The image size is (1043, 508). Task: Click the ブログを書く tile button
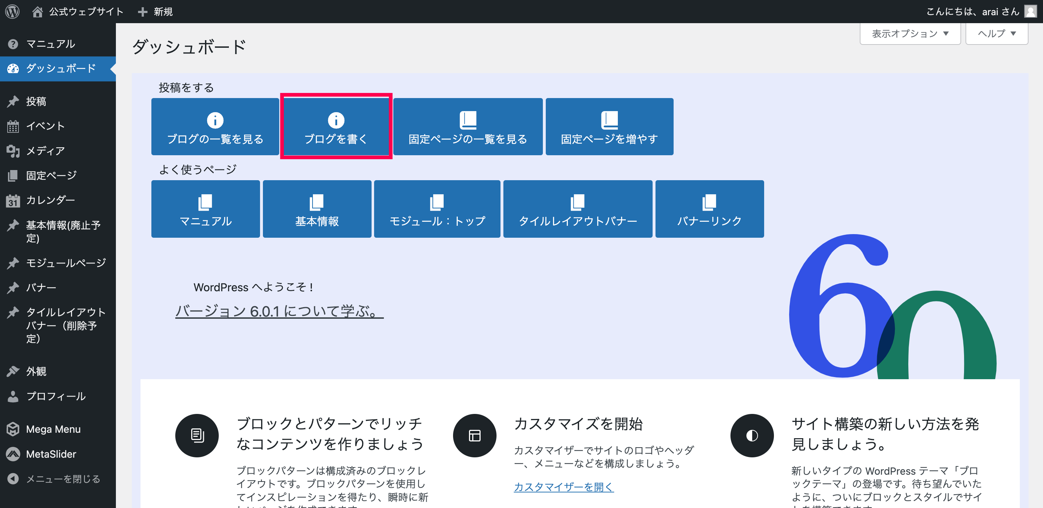[x=336, y=127]
